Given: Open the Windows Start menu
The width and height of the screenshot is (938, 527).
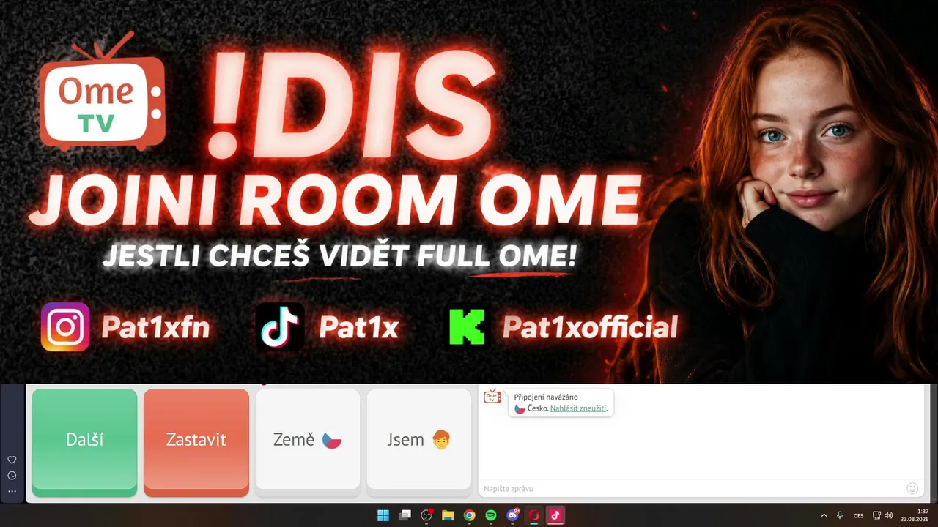Looking at the screenshot, I should pyautogui.click(x=383, y=515).
